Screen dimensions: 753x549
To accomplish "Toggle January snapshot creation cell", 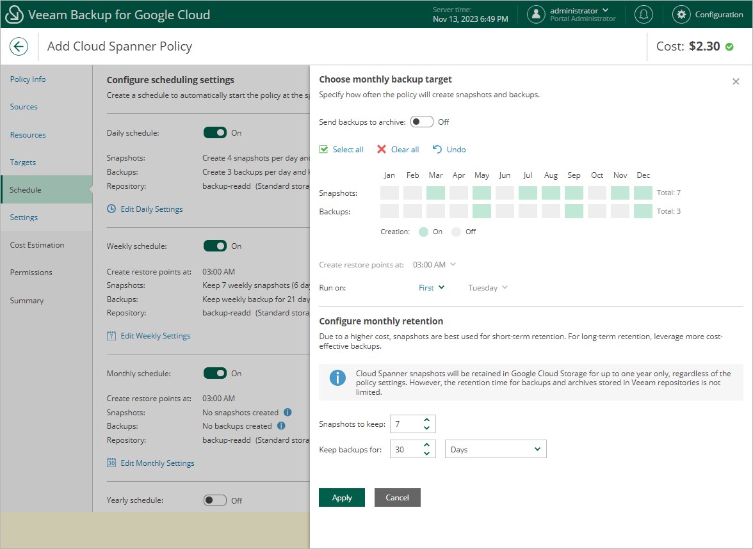I will [x=389, y=193].
